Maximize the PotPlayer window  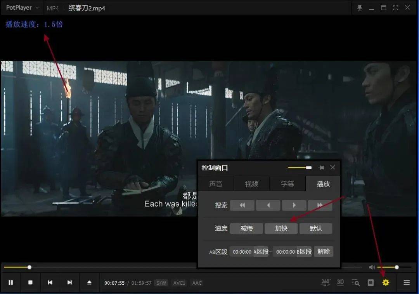[383, 8]
